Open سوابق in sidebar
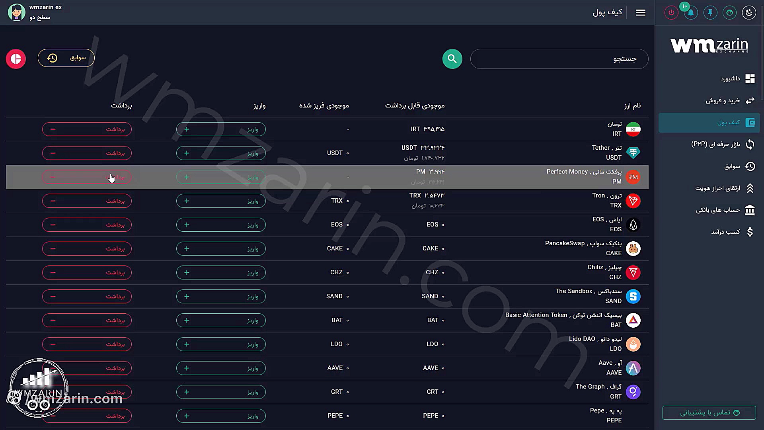This screenshot has height=430, width=764. pos(709,166)
